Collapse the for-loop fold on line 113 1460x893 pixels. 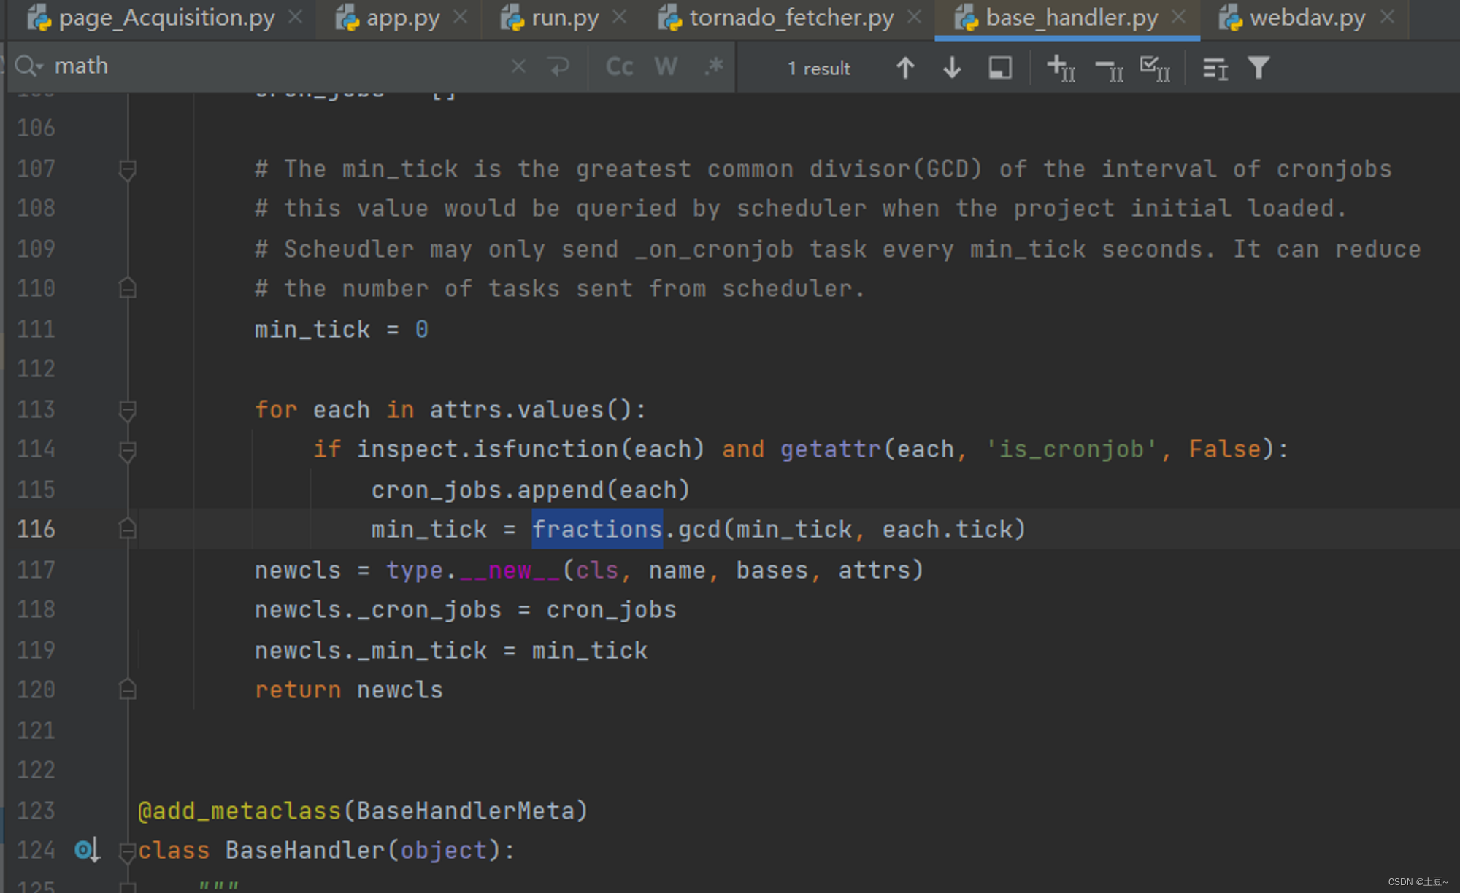point(128,410)
